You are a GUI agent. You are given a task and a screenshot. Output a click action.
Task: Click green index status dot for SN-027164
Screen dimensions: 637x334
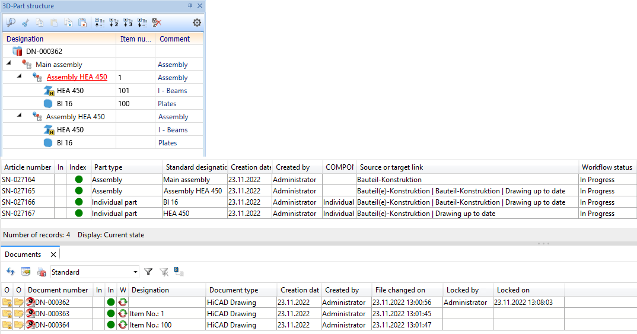(79, 180)
